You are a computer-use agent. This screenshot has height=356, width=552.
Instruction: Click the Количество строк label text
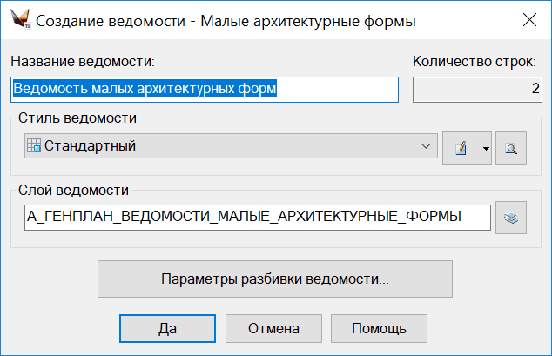pyautogui.click(x=475, y=62)
